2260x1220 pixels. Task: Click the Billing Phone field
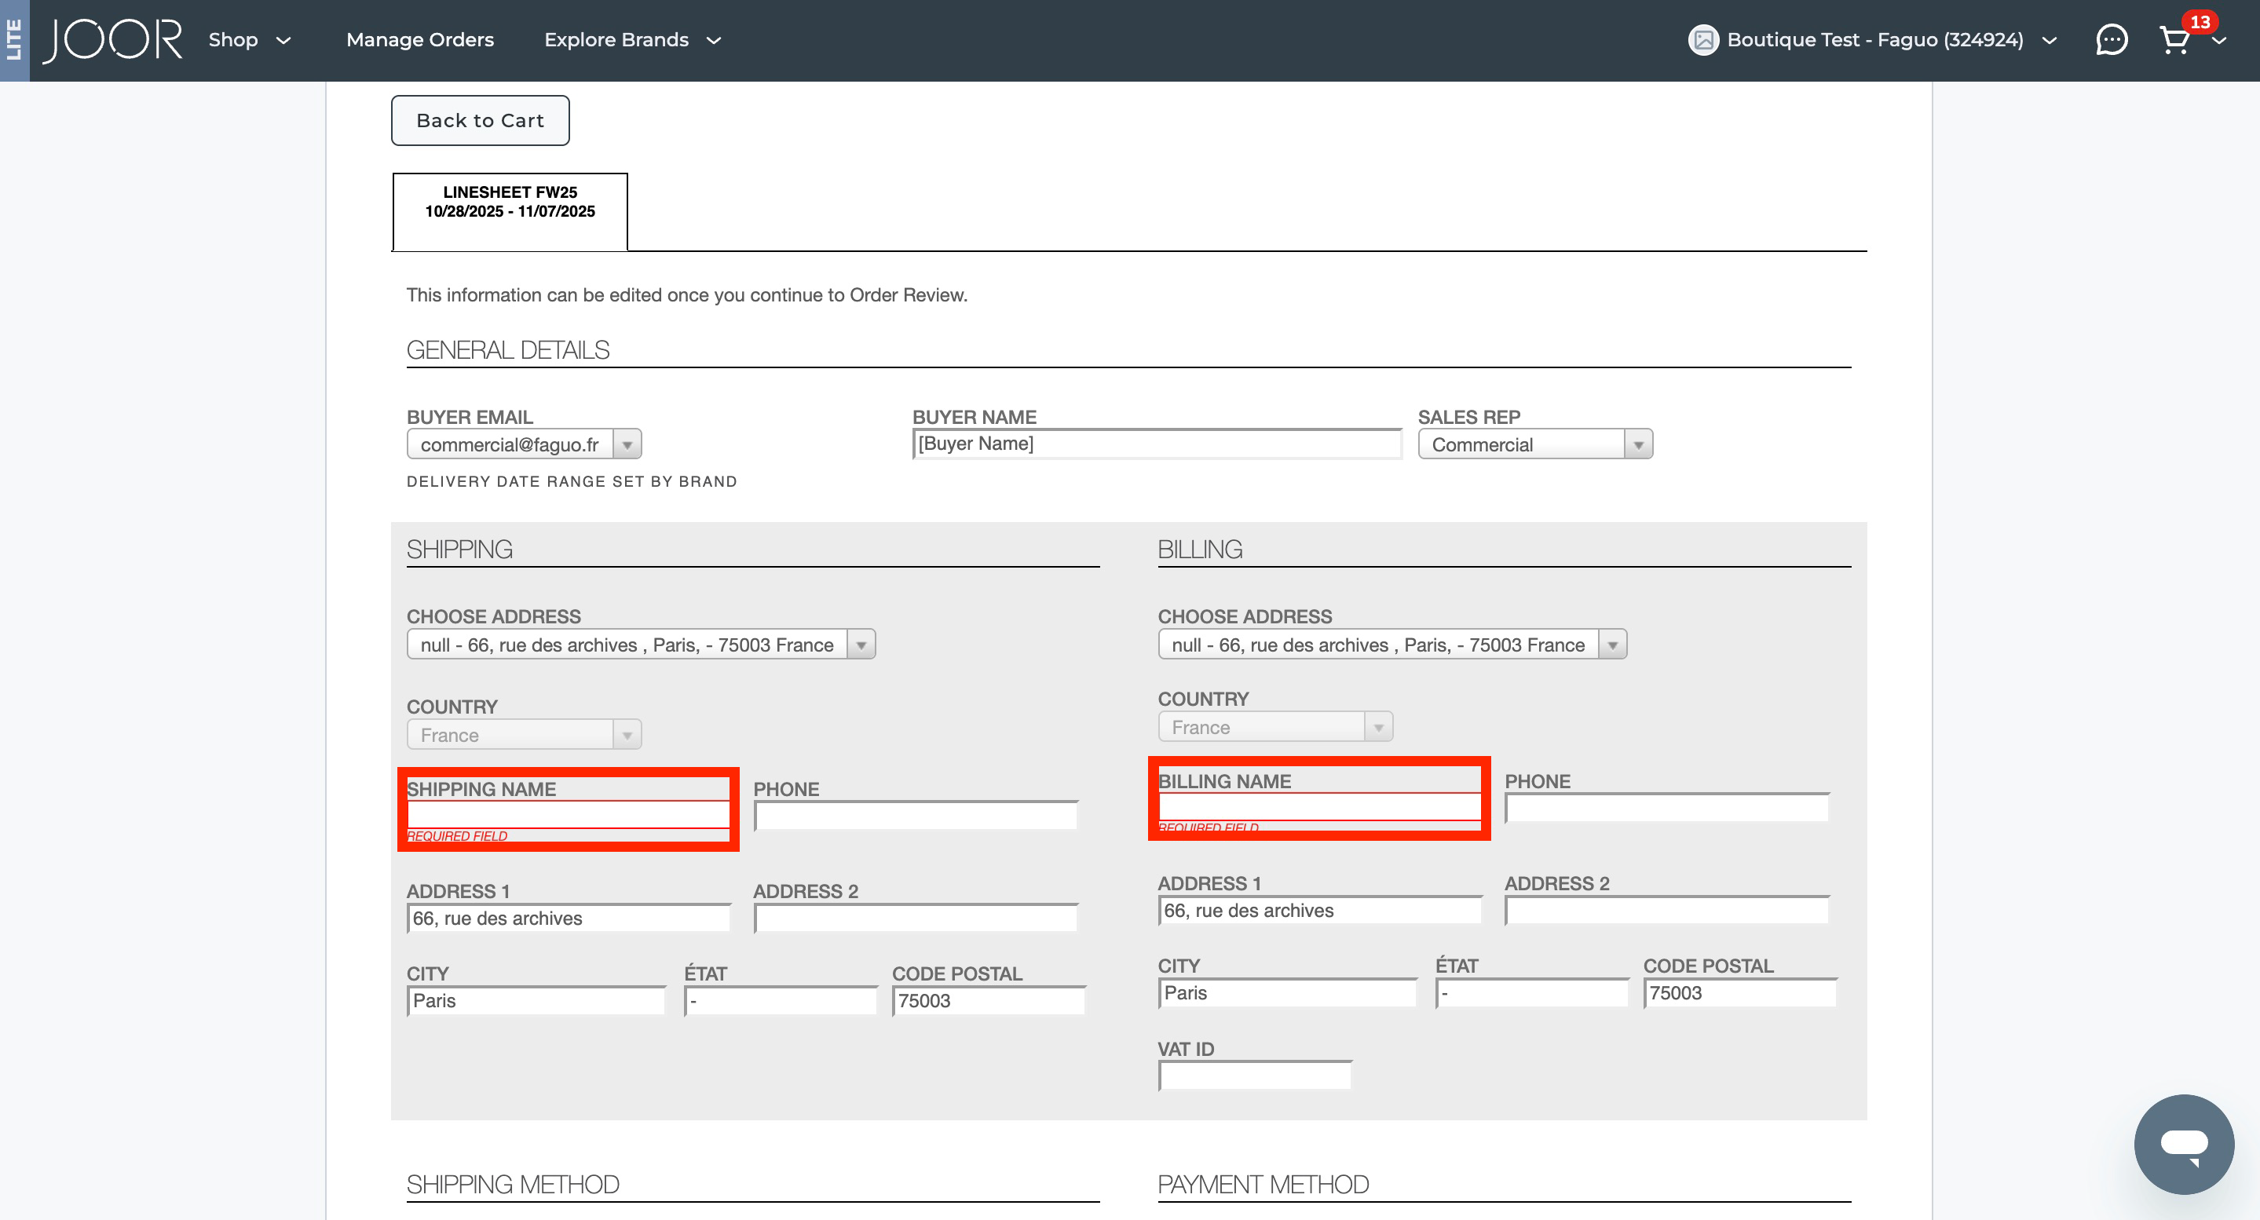pos(1667,807)
